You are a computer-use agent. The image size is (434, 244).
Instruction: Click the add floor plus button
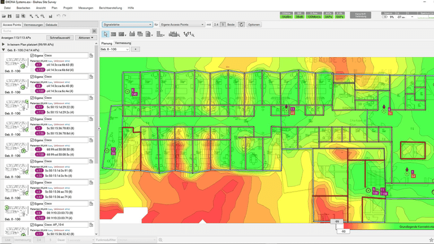136,49
